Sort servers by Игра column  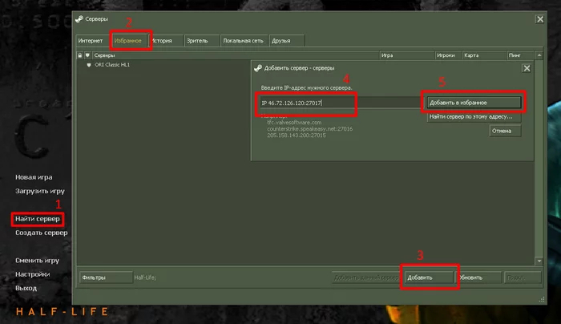point(407,55)
